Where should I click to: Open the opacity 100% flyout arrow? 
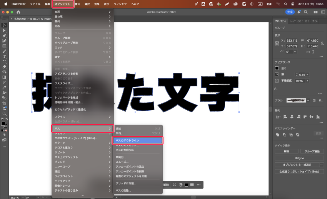[307, 81]
